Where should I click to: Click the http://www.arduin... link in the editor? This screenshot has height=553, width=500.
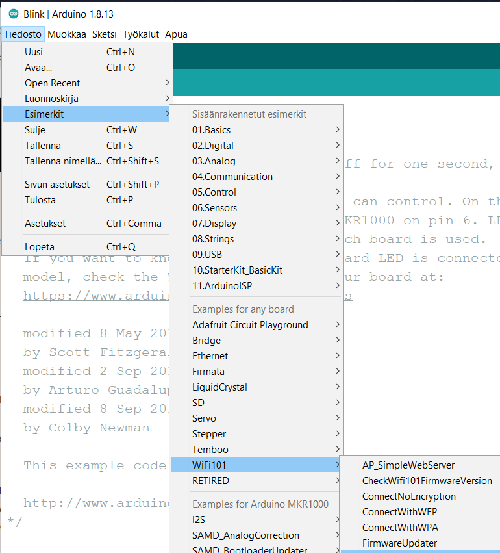(97, 502)
